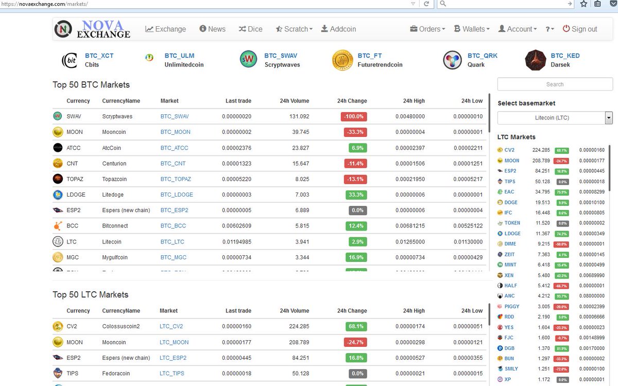The width and height of the screenshot is (618, 386).
Task: Click the Litecoin row coin icon
Action: pyautogui.click(x=58, y=241)
